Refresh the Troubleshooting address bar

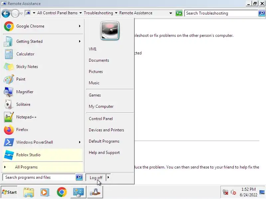pyautogui.click(x=179, y=13)
